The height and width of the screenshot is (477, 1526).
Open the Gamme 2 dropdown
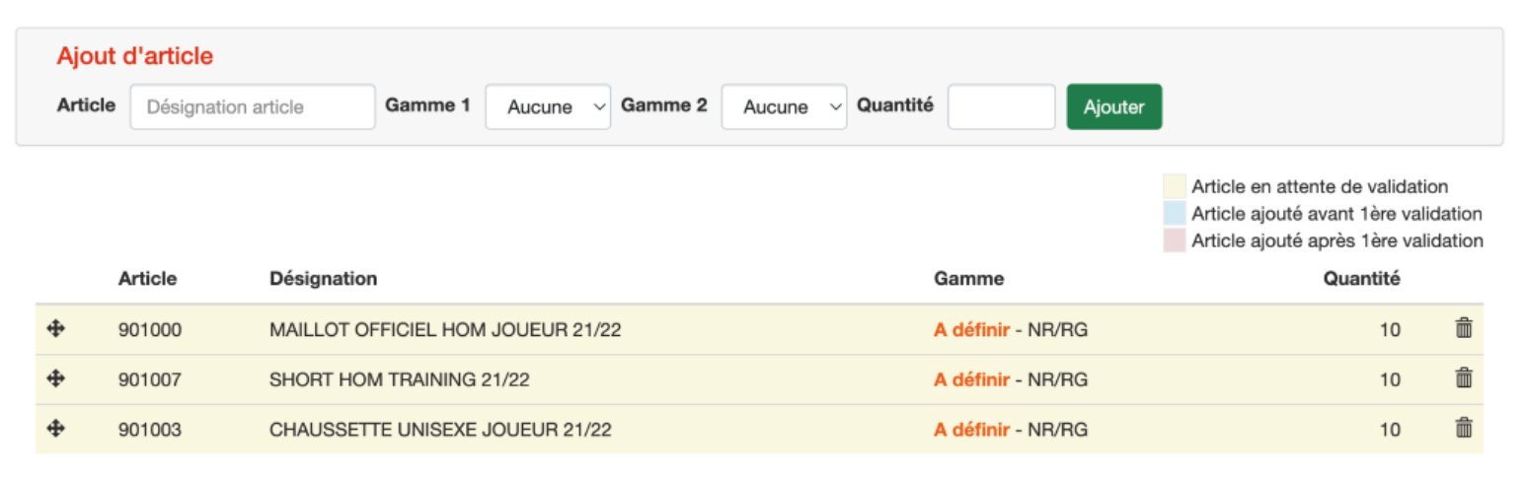coord(784,106)
